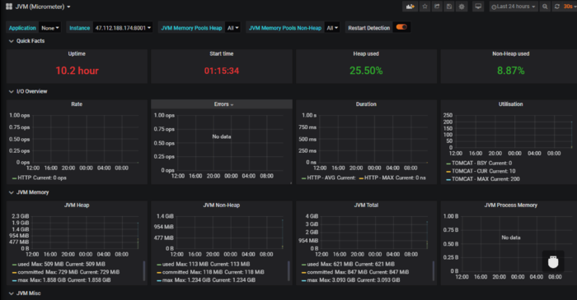Viewport: 577px width, 300px height.
Task: Click the Heap used panel title
Action: [x=366, y=53]
